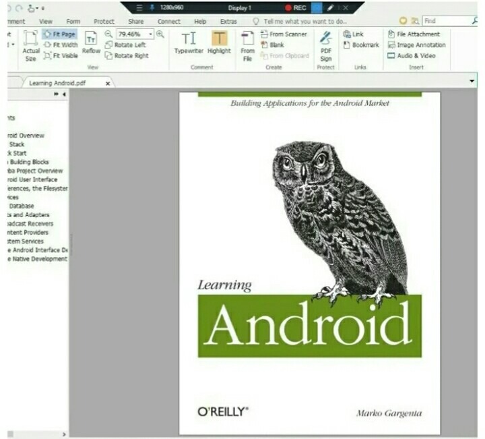Open the Broadcast Receivers bookmark
Screen dimensions: 485x439
click(30, 223)
